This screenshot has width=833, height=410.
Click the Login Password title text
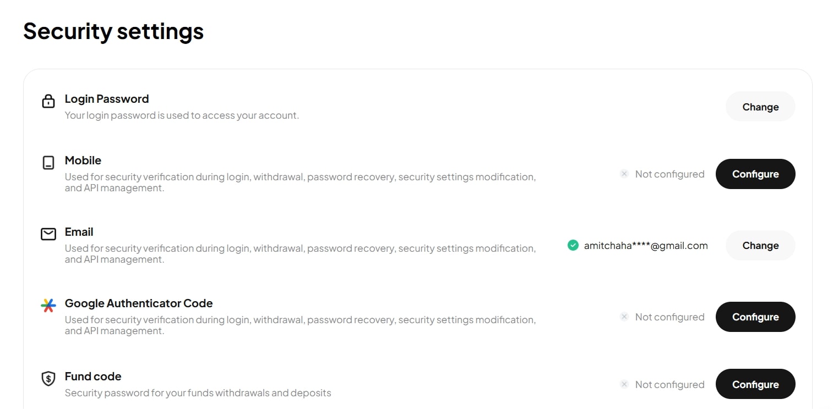[x=107, y=99]
